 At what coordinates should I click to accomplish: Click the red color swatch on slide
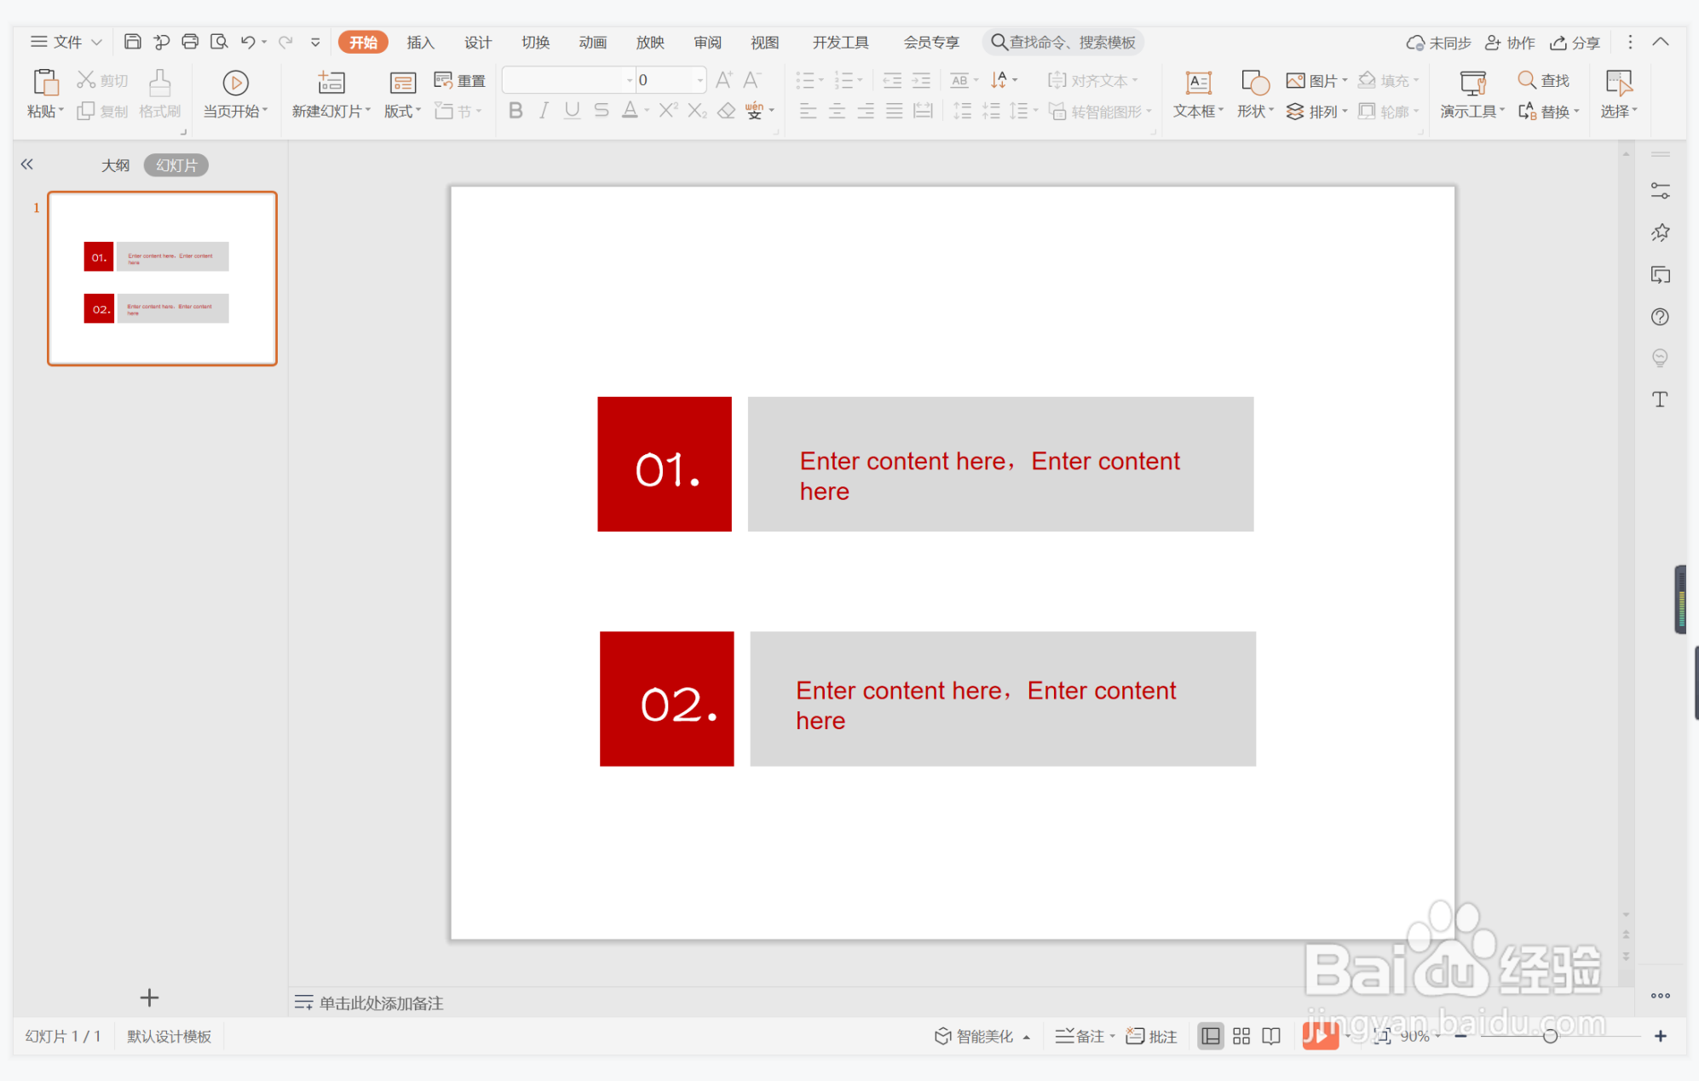tap(663, 464)
